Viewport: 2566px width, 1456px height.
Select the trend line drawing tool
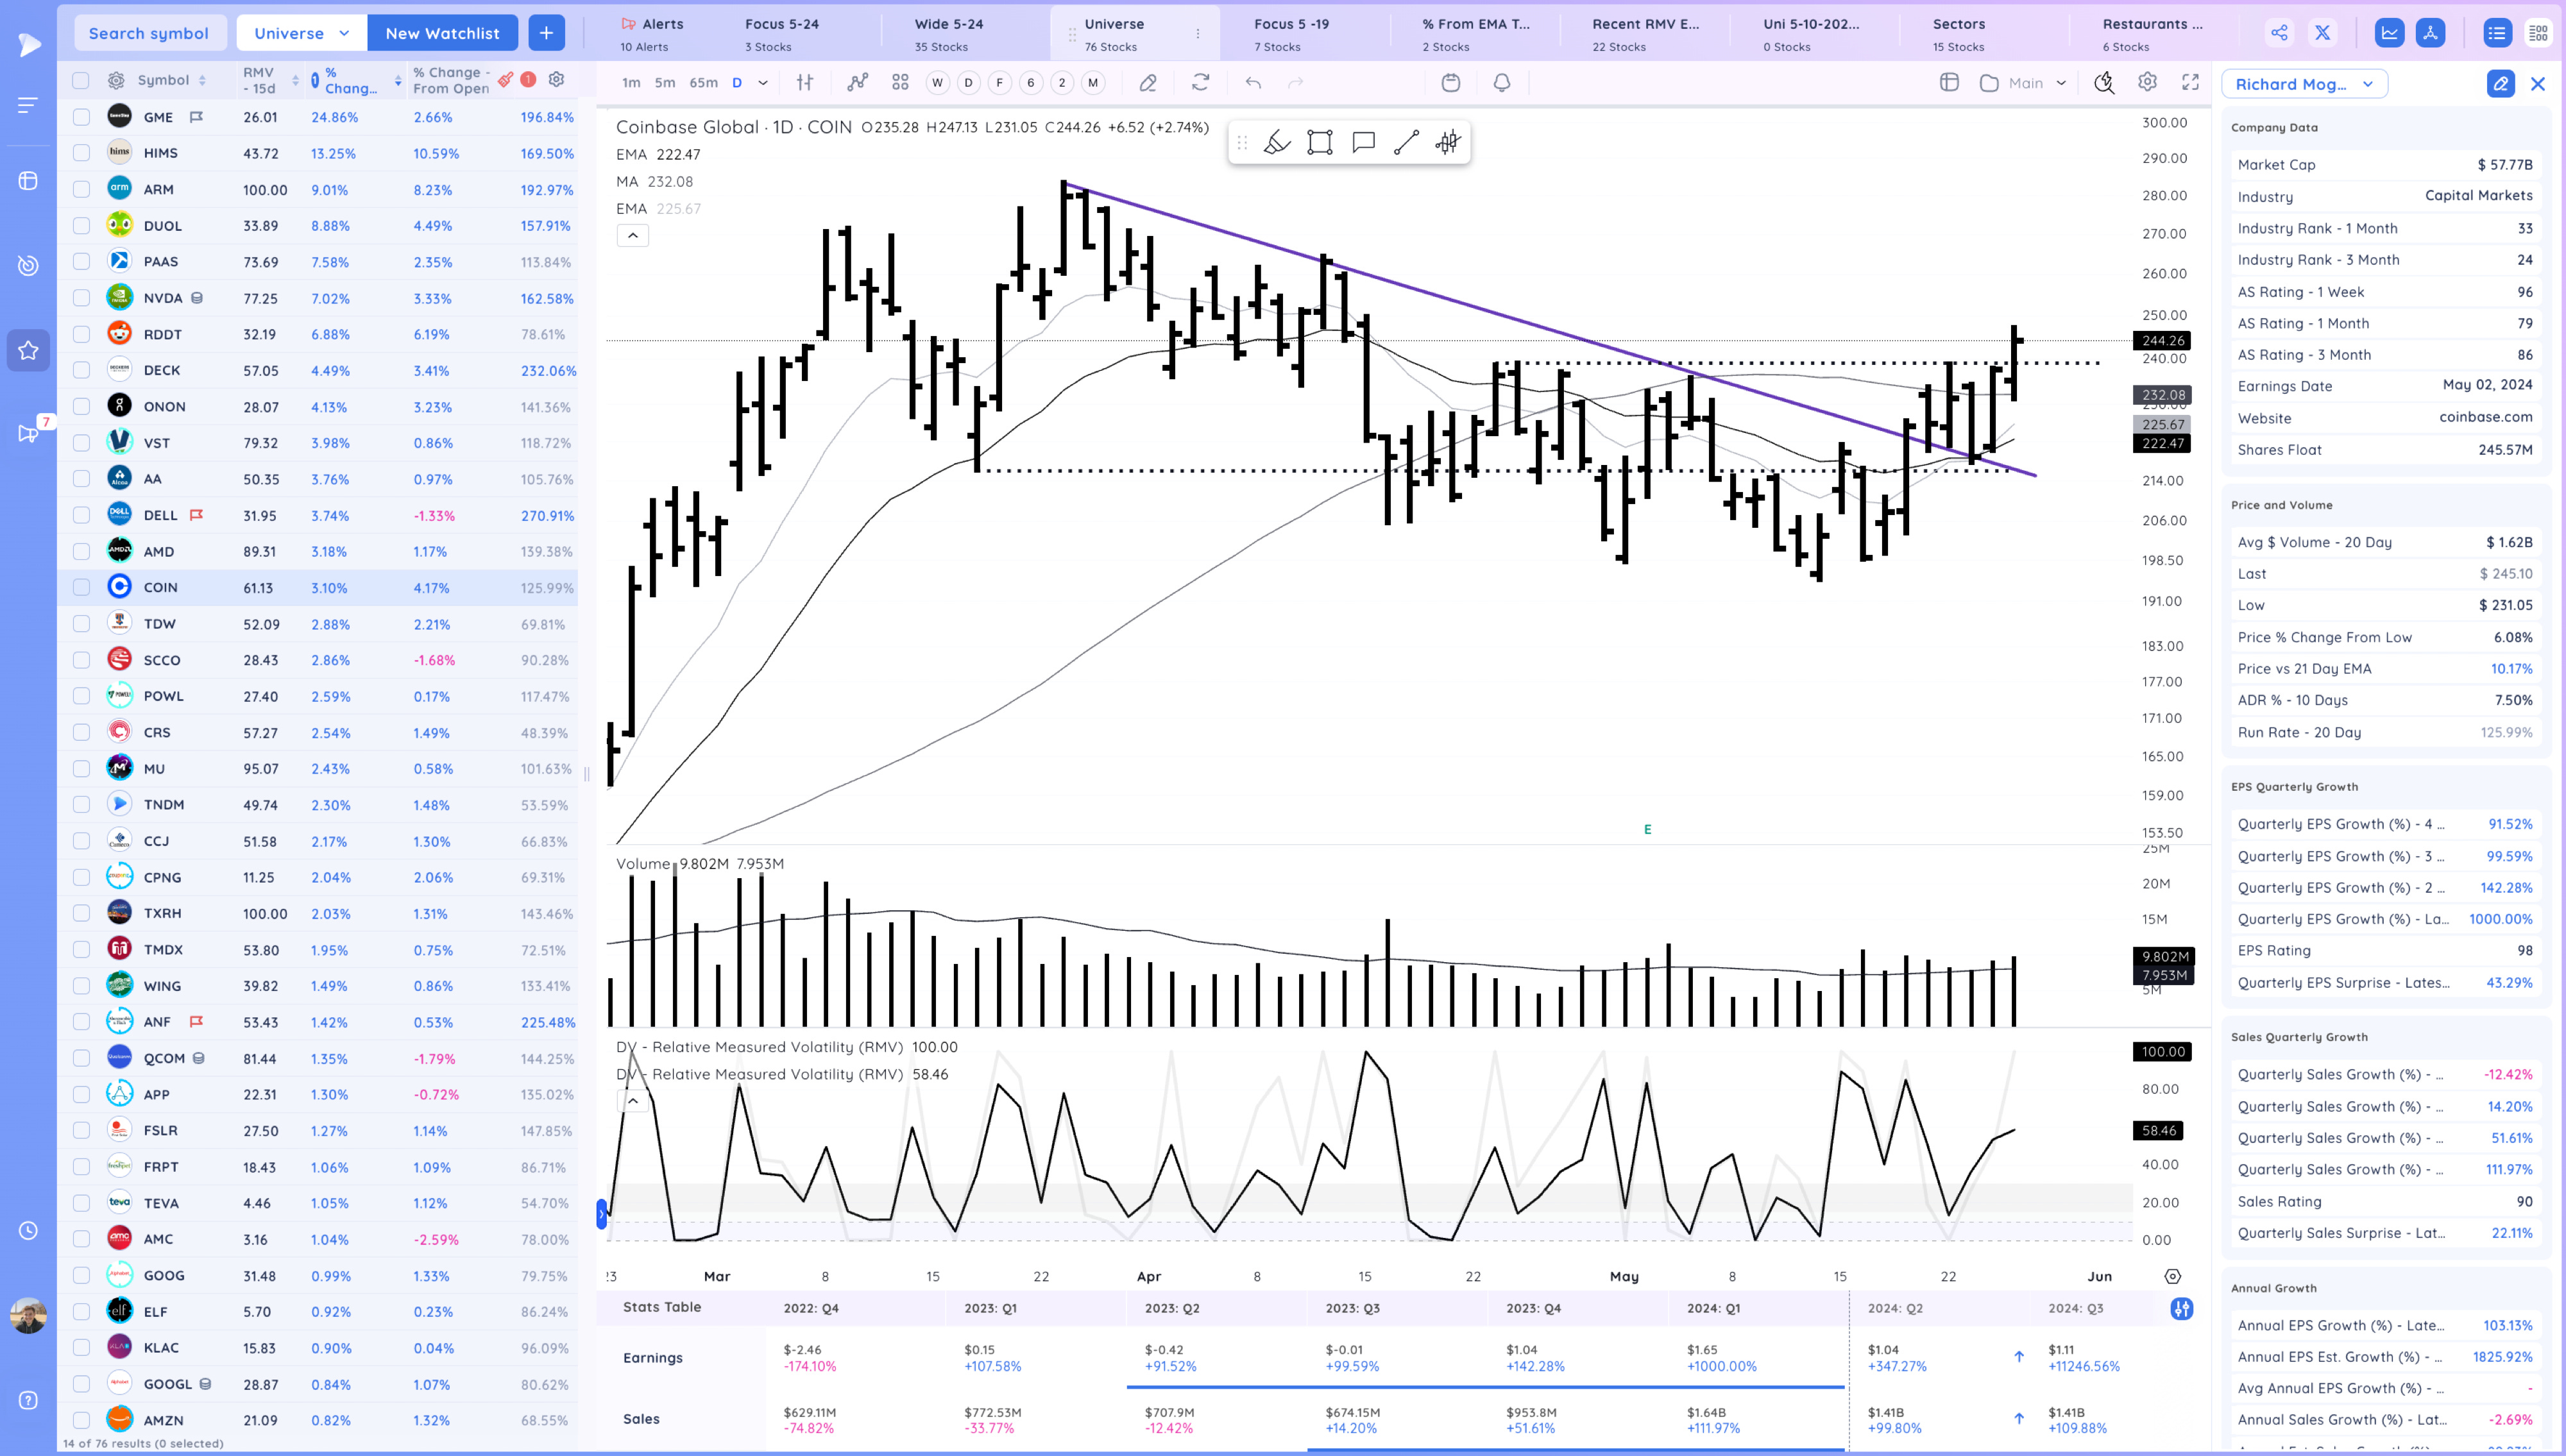[1406, 143]
